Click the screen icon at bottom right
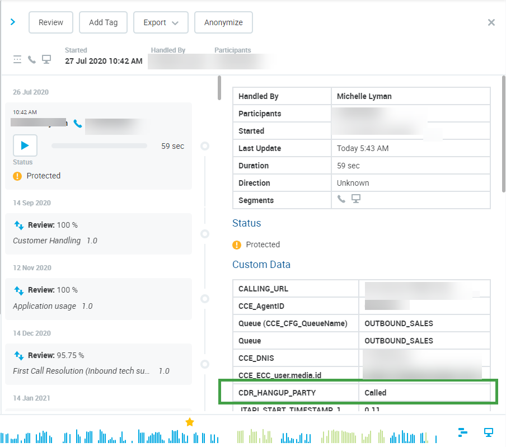The image size is (506, 447). point(488,432)
